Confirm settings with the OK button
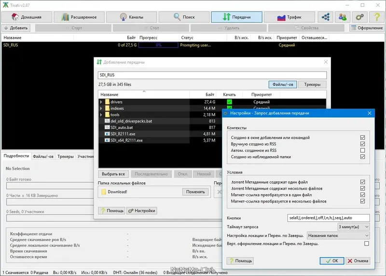 pos(332,261)
